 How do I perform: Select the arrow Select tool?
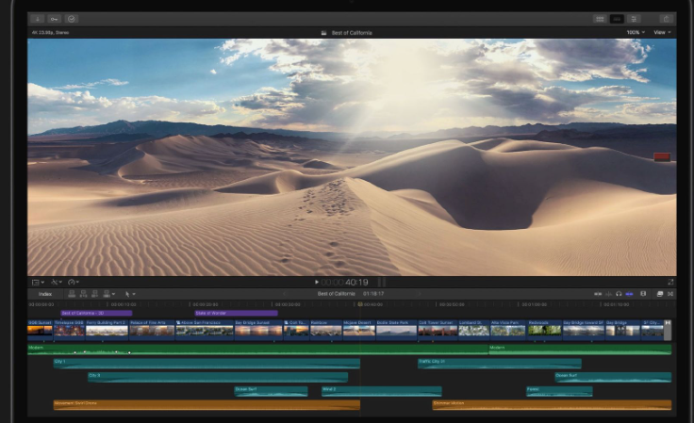click(x=127, y=294)
